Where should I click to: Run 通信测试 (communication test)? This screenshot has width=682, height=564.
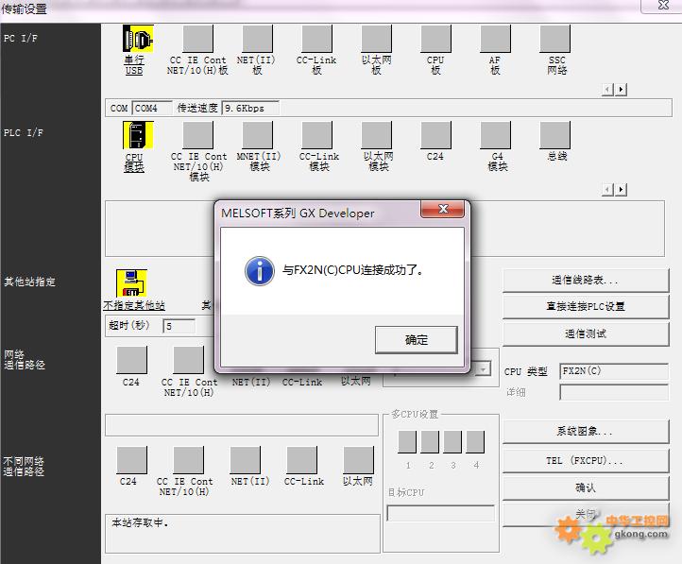586,334
